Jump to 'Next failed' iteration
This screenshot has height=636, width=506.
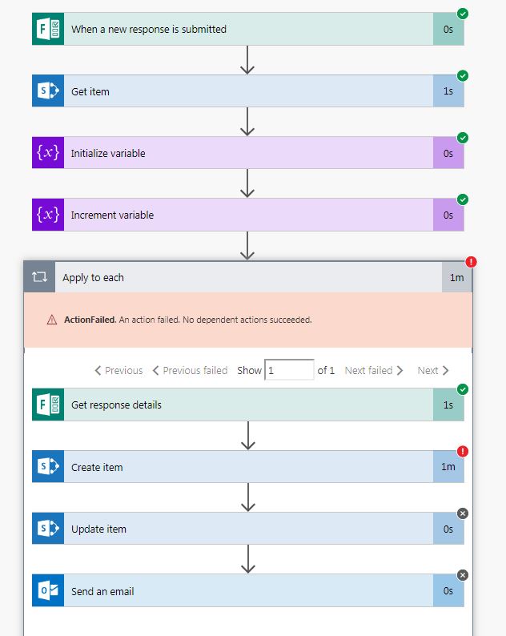pos(374,370)
